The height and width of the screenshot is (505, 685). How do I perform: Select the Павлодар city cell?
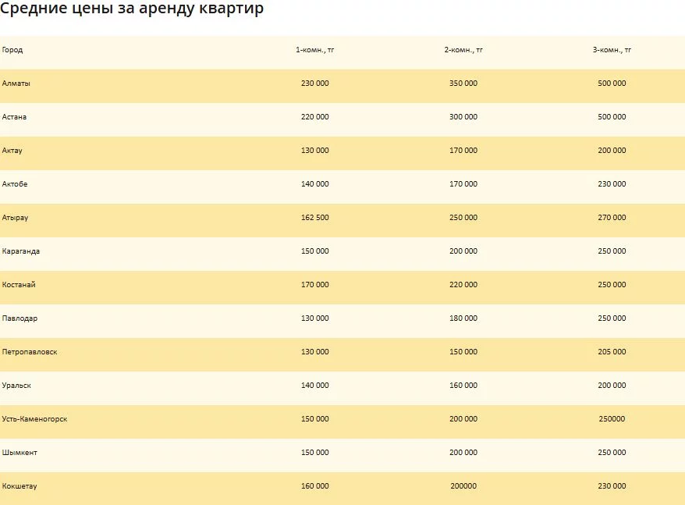point(20,318)
